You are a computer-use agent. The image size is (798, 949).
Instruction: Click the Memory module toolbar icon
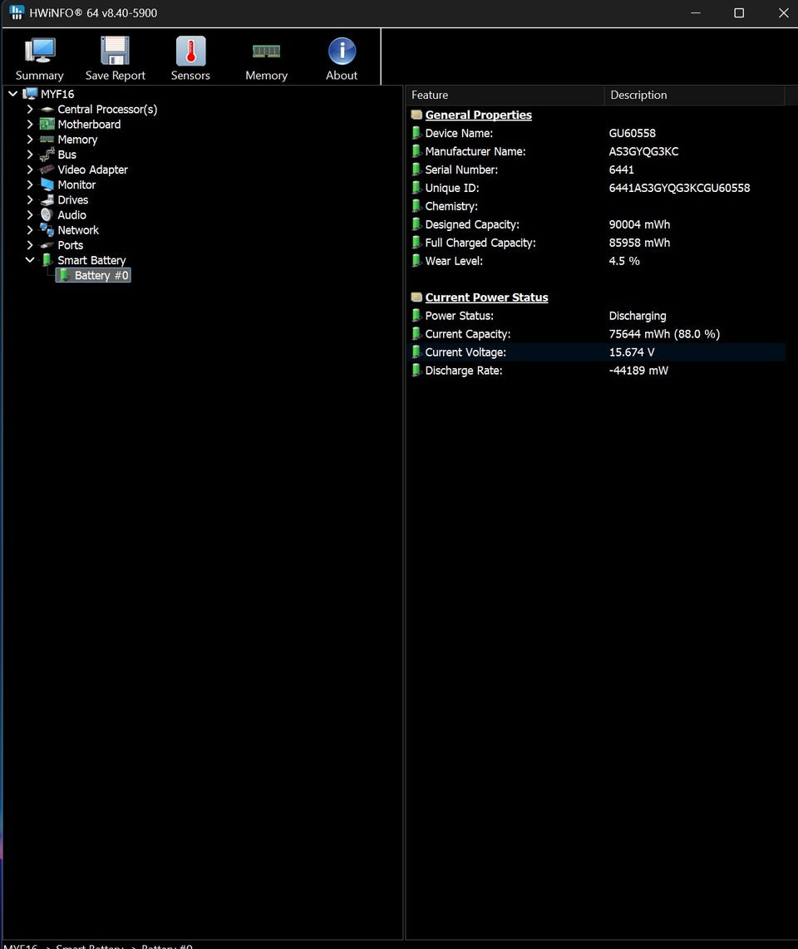coord(266,52)
